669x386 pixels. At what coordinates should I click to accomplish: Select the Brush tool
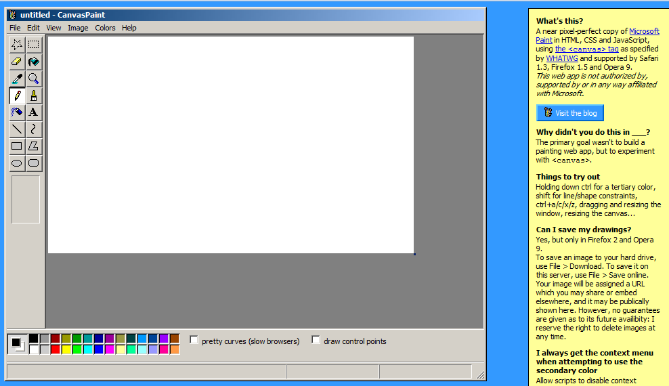point(34,95)
